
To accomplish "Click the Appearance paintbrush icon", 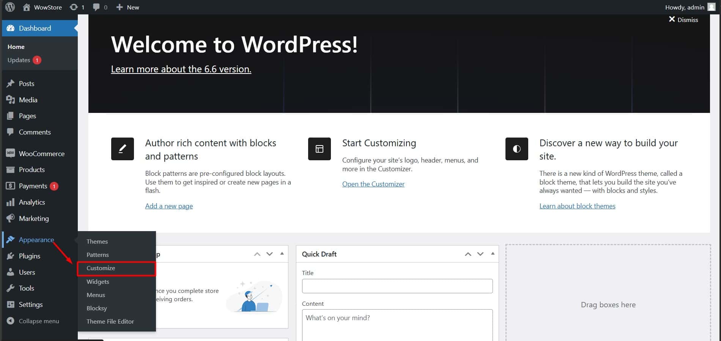I will [x=11, y=240].
